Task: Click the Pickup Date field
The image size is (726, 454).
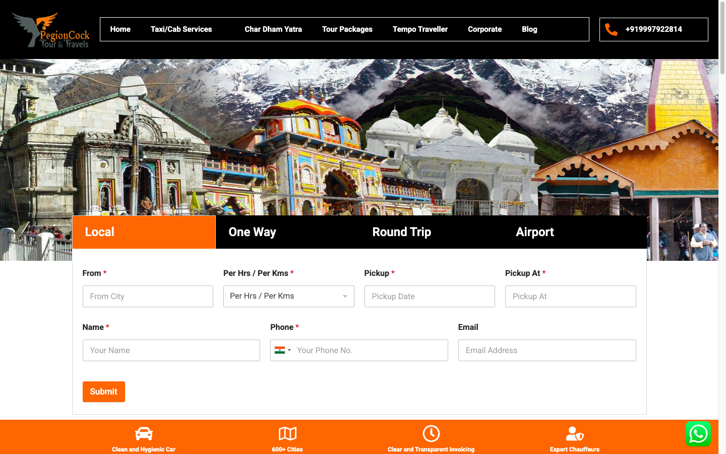Action: pyautogui.click(x=429, y=297)
